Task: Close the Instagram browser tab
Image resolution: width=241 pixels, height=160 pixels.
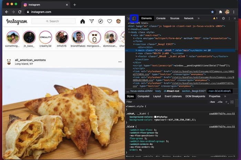Action: (67, 5)
